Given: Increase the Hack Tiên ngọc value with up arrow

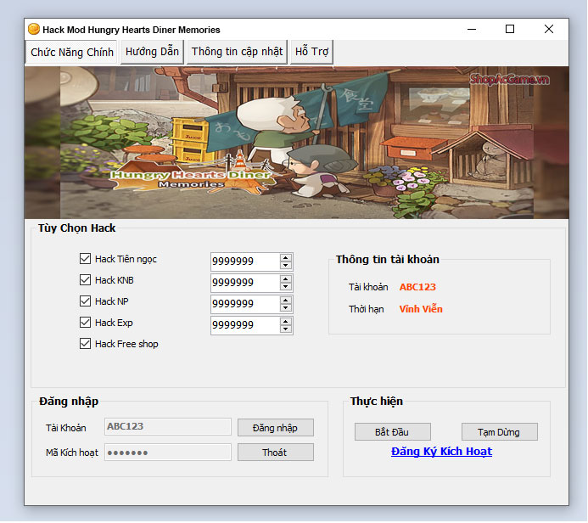Looking at the screenshot, I should click(286, 258).
